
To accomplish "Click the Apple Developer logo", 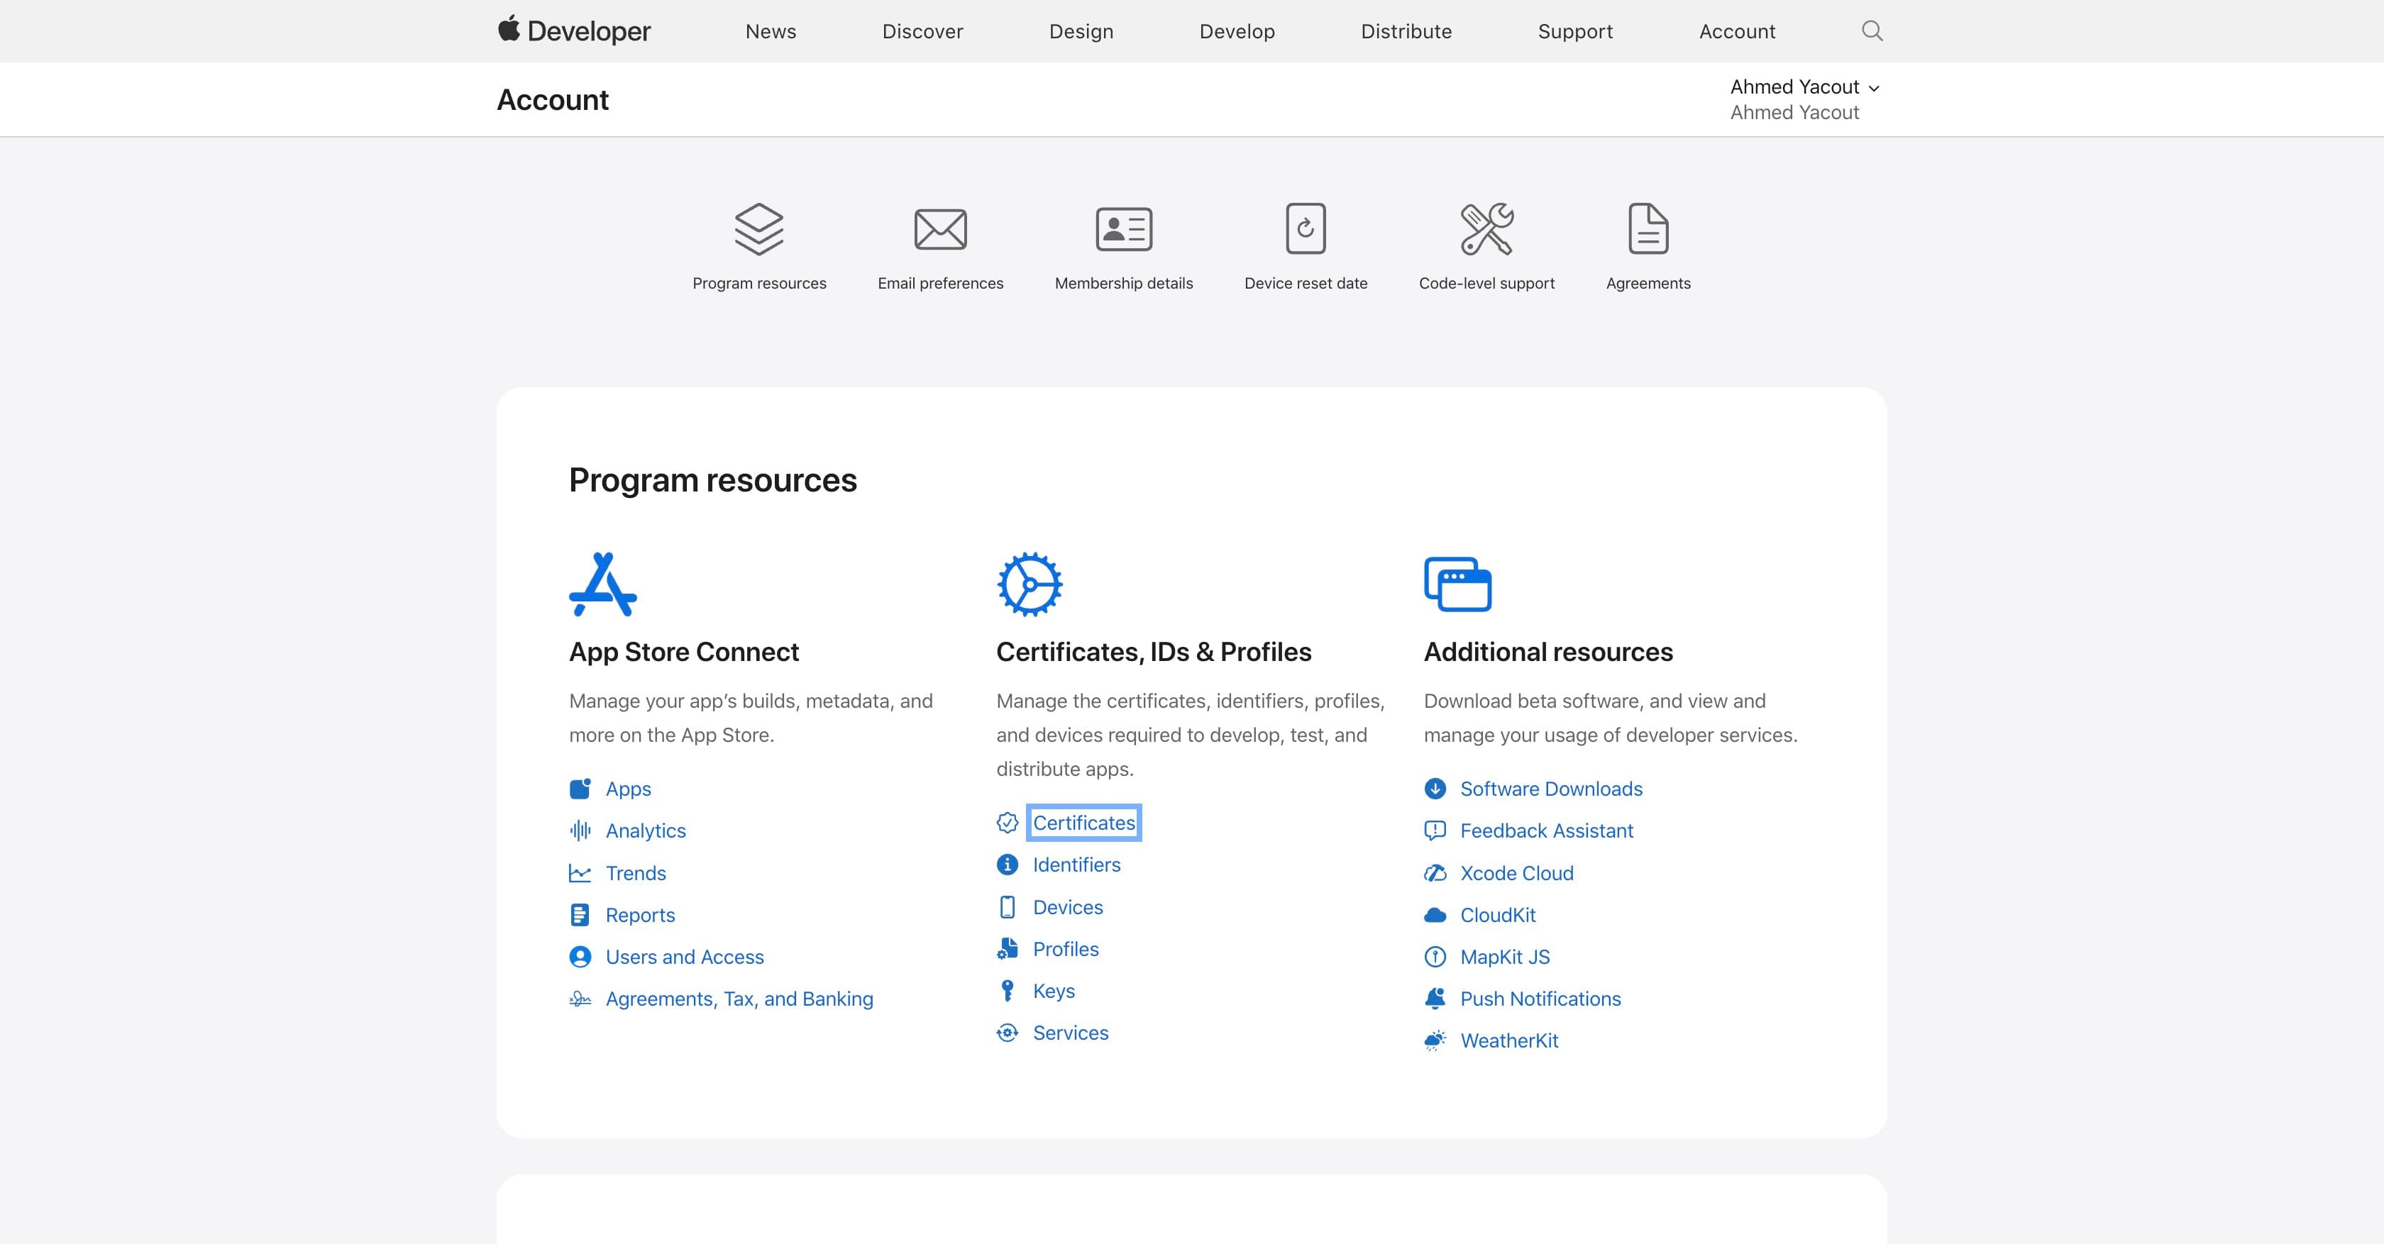I will [574, 30].
